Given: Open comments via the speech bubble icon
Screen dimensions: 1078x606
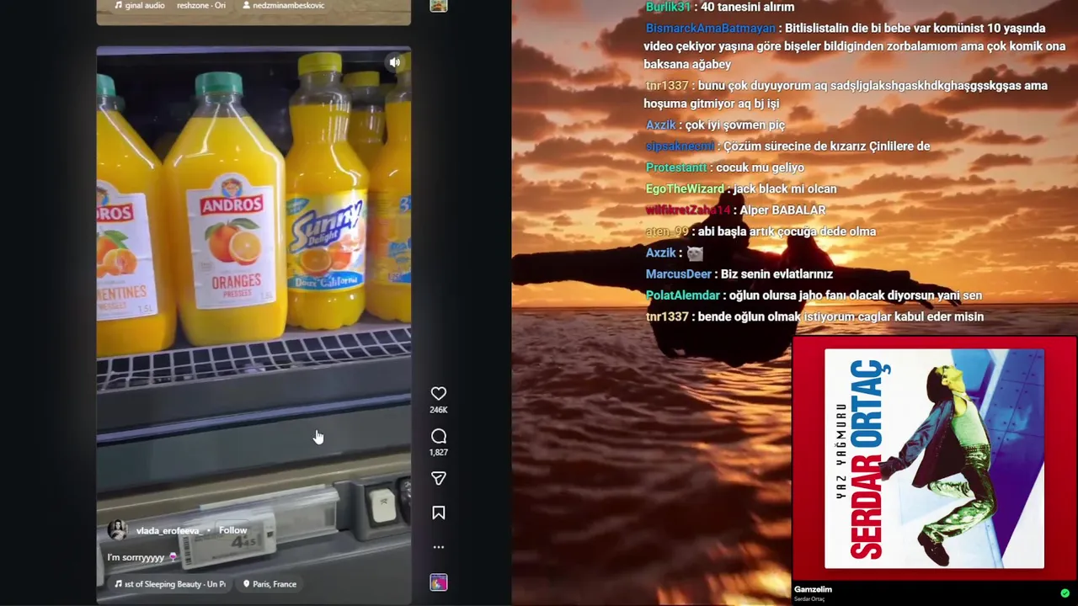Looking at the screenshot, I should point(439,436).
